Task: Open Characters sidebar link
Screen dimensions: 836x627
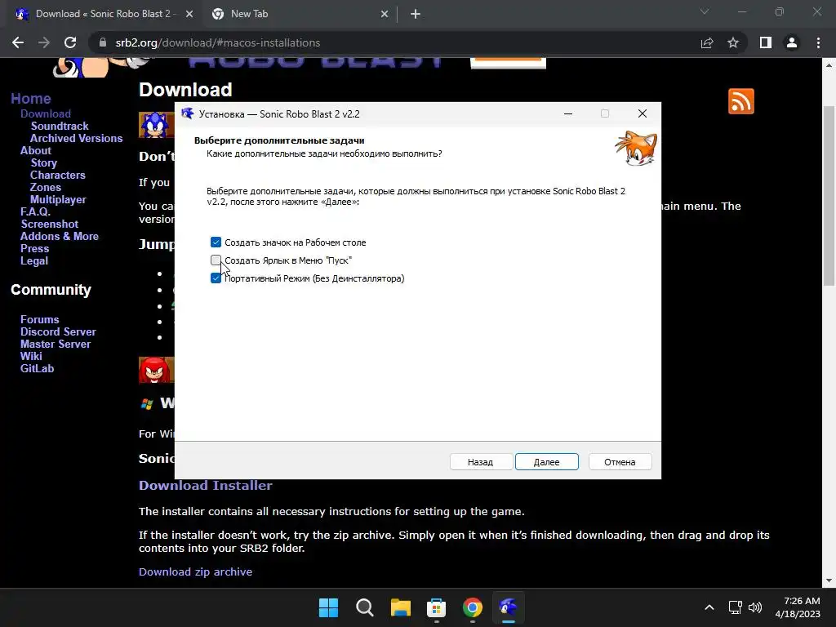Action: point(58,175)
